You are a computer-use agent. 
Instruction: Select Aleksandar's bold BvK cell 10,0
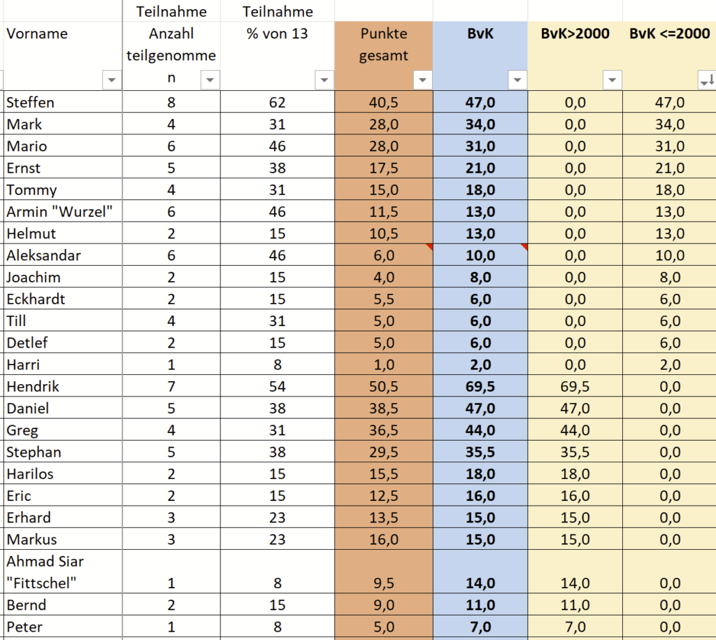point(480,255)
